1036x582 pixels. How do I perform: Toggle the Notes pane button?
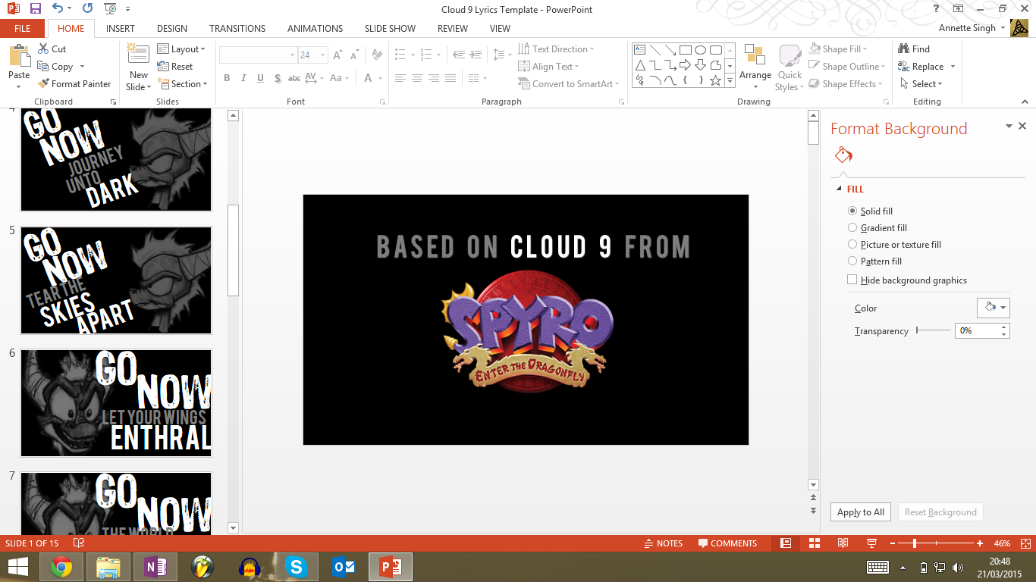point(663,543)
